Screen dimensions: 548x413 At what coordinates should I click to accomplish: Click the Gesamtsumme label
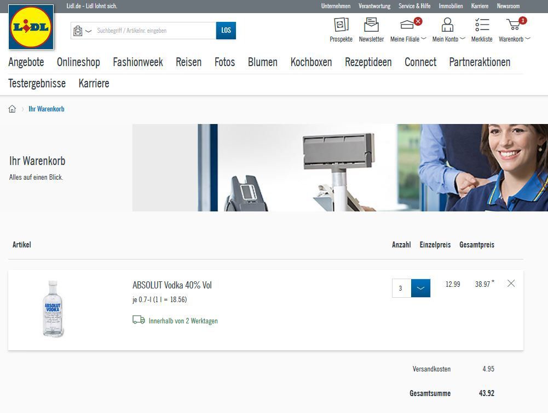click(x=430, y=393)
